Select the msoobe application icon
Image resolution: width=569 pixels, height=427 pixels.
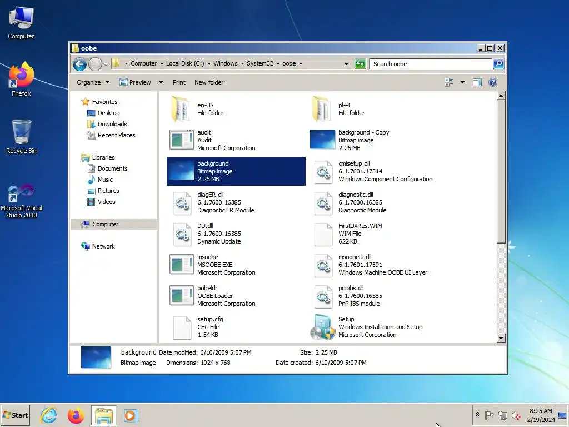182,264
